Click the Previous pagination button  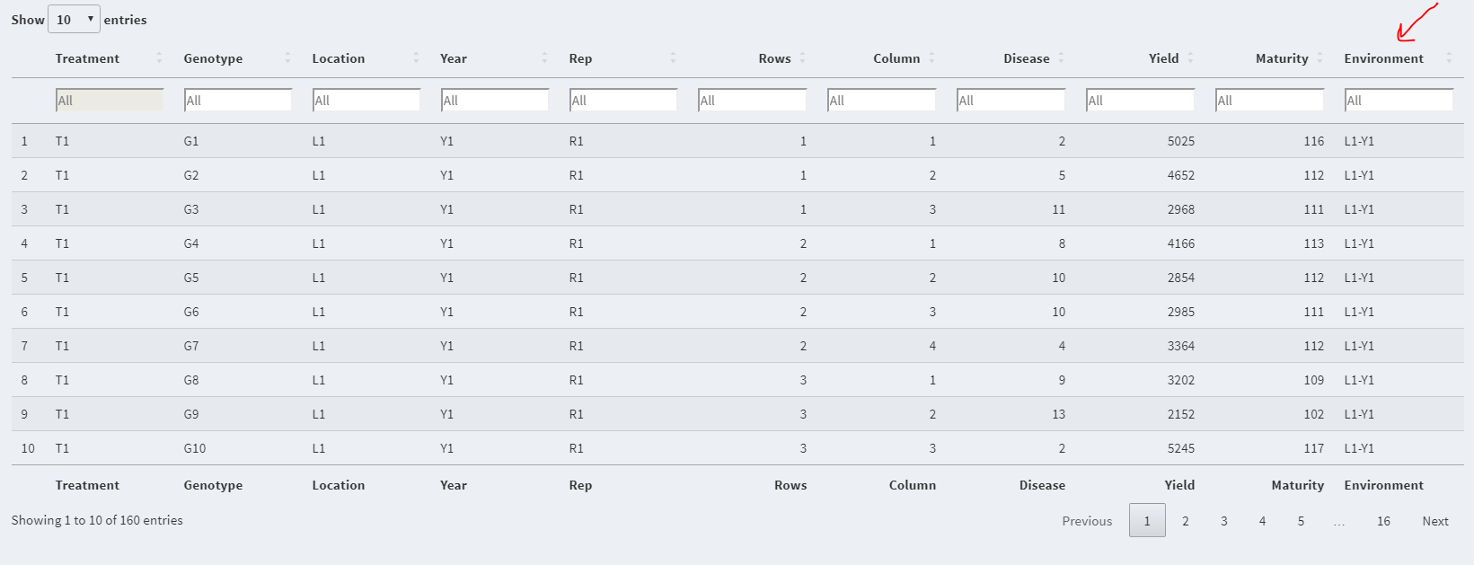[1087, 521]
